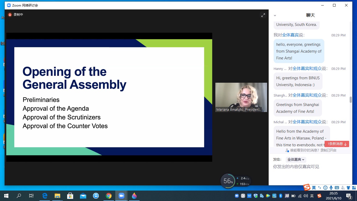The height and width of the screenshot is (201, 357).
Task: Collapse the chat panel with the chevron
Action: click(x=275, y=15)
